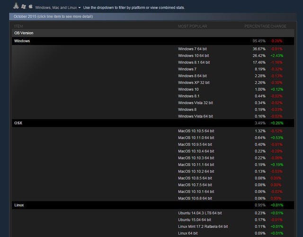The image size is (303, 237).
Task: Click the ITEM column header
Action: 18,26
